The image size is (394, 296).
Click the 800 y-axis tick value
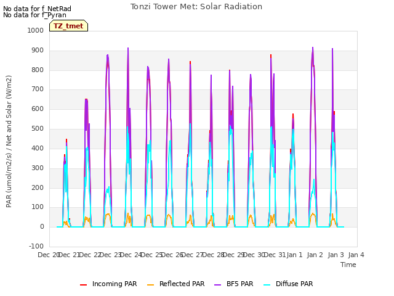point(38,70)
